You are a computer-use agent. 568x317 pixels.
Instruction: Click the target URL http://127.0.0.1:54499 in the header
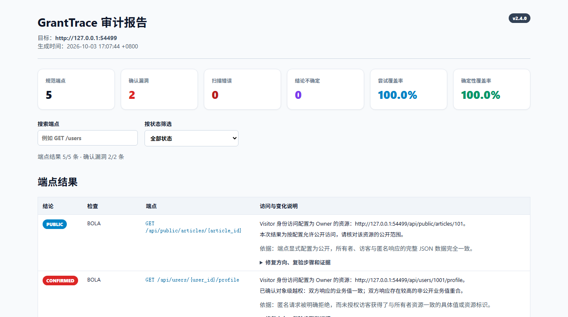[86, 38]
